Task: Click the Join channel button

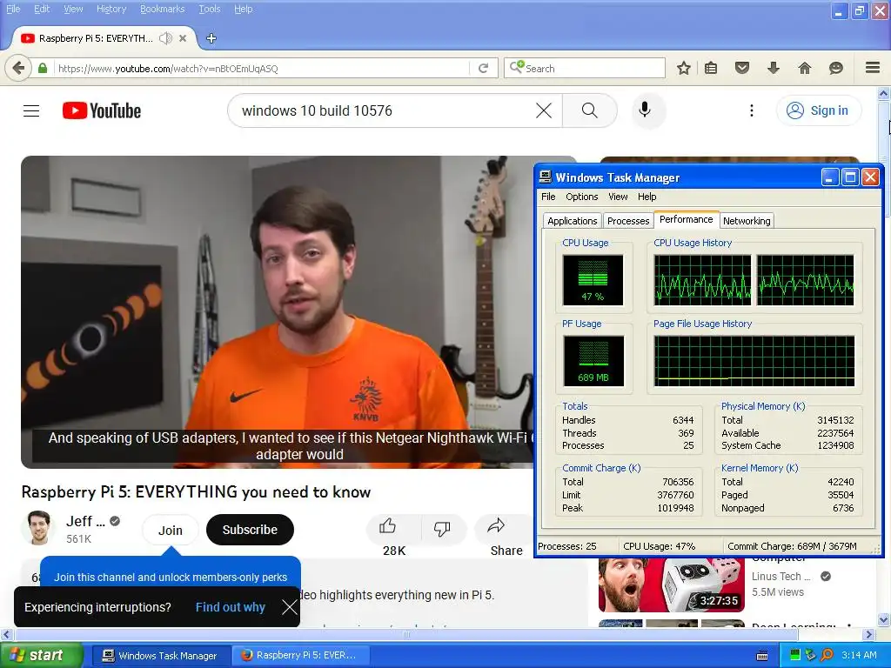Action: click(171, 530)
